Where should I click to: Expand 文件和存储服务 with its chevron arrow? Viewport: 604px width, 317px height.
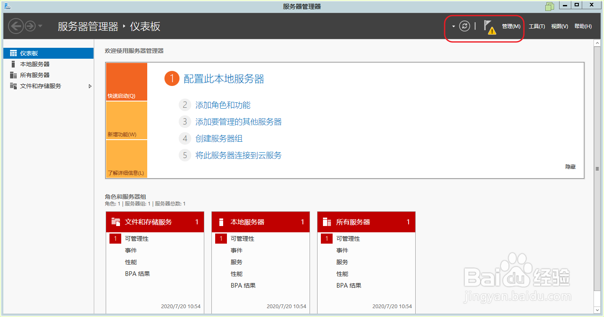click(x=90, y=86)
